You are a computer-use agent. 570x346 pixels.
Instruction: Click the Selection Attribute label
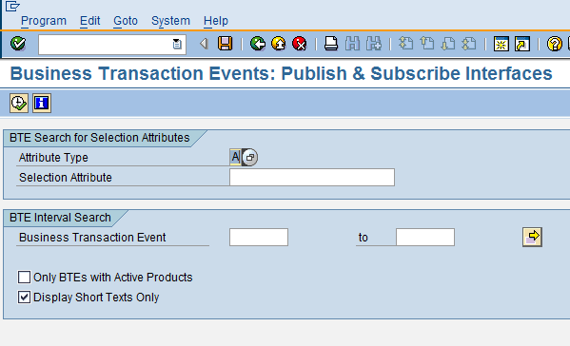coord(66,177)
